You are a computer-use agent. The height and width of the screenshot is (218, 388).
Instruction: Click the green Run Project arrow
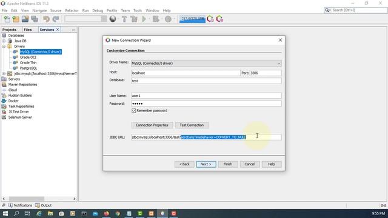144,19
